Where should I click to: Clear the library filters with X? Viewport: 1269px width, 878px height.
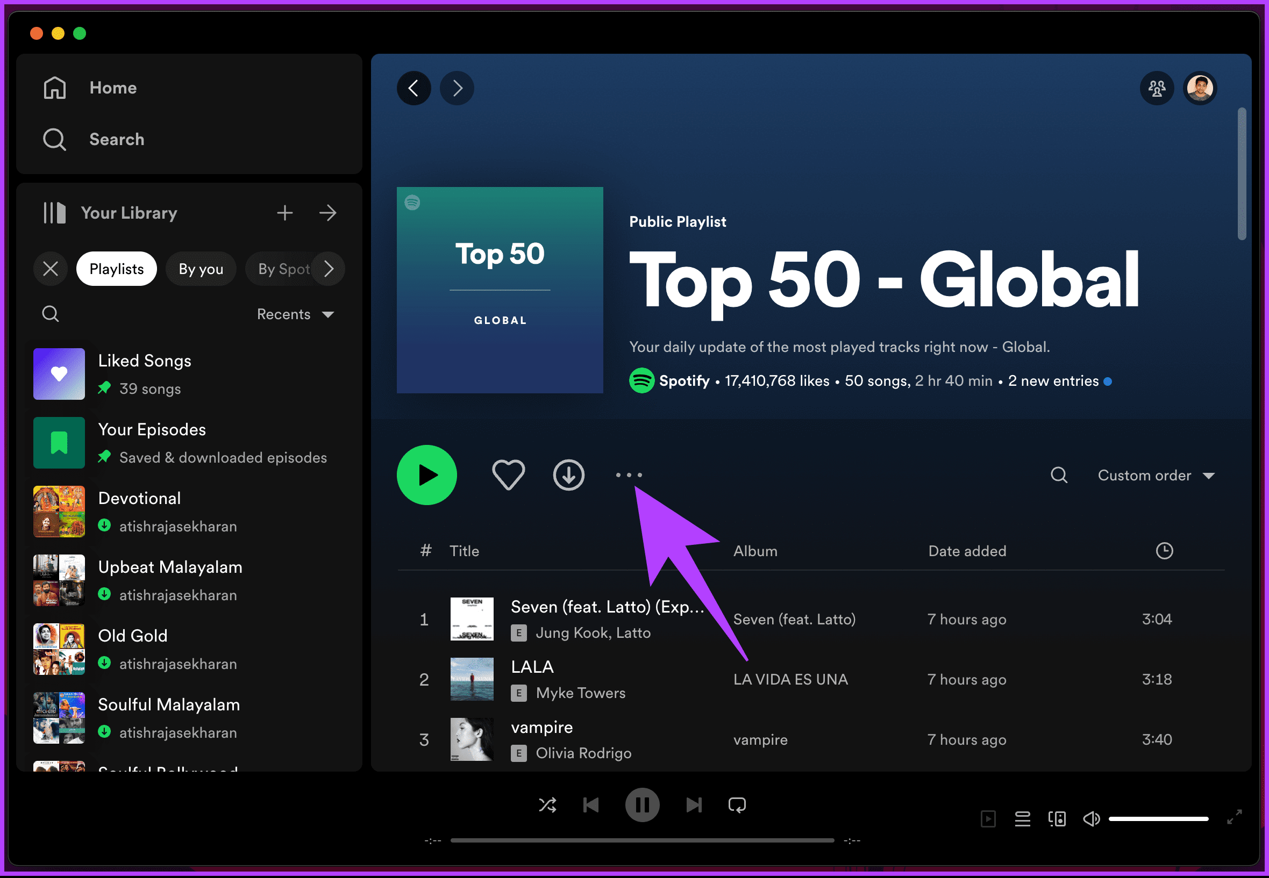[x=51, y=269]
